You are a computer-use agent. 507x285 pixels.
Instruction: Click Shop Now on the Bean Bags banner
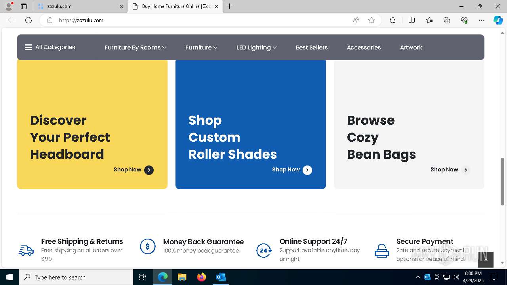click(444, 169)
